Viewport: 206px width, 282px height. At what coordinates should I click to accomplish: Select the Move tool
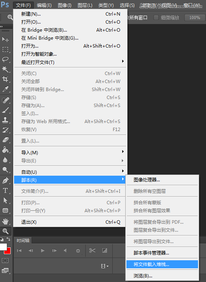tap(5, 39)
